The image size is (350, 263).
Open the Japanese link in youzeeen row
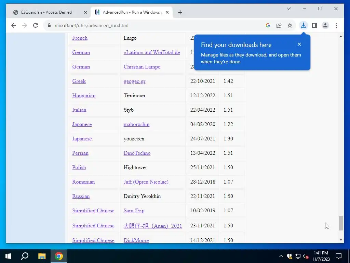coord(82,139)
